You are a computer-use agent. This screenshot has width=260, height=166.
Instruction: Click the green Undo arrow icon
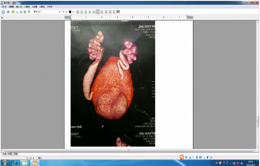[13, 12]
